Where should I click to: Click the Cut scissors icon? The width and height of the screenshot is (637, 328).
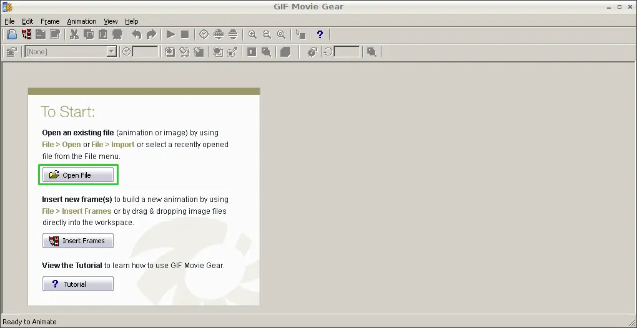point(74,34)
